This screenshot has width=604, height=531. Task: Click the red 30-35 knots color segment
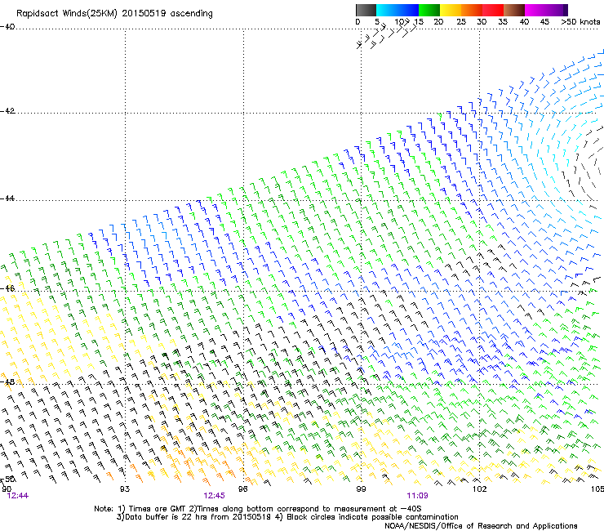[493, 10]
